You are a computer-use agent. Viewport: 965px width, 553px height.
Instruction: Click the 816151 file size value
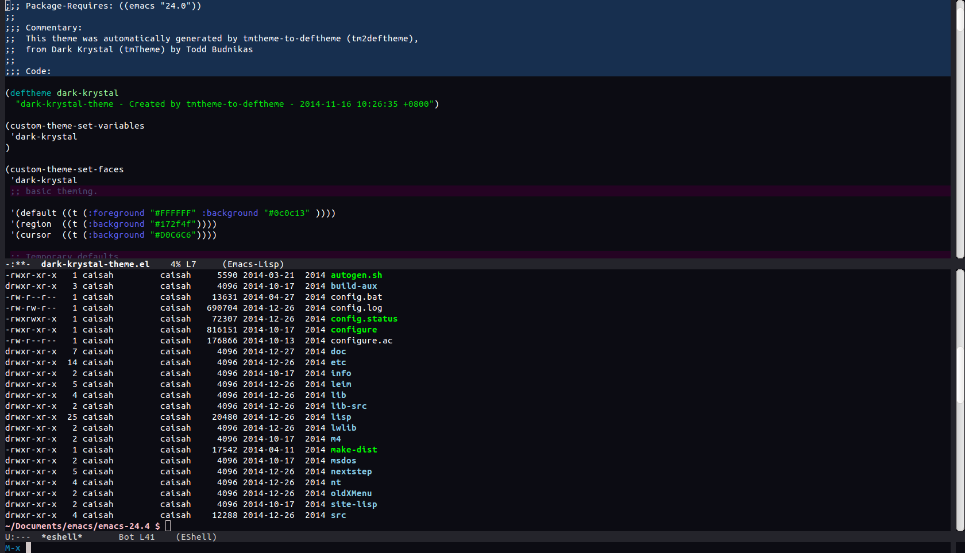[222, 330]
